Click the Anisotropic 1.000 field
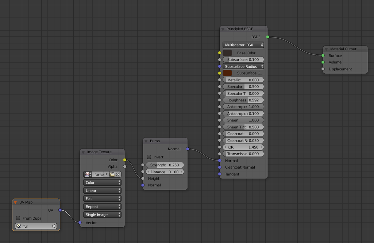Viewport: 374px width, 243px height. (243, 107)
